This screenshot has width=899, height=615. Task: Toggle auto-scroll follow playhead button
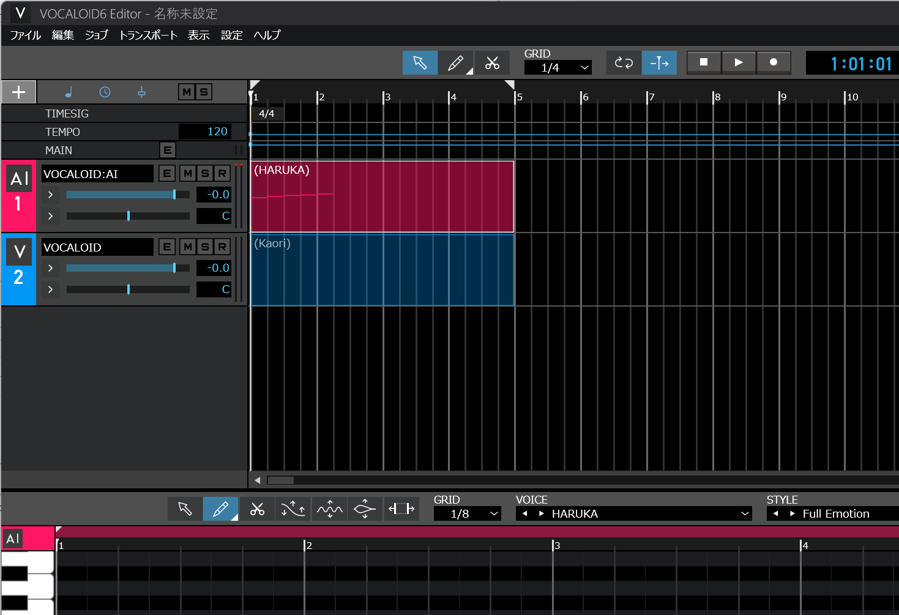tap(659, 63)
